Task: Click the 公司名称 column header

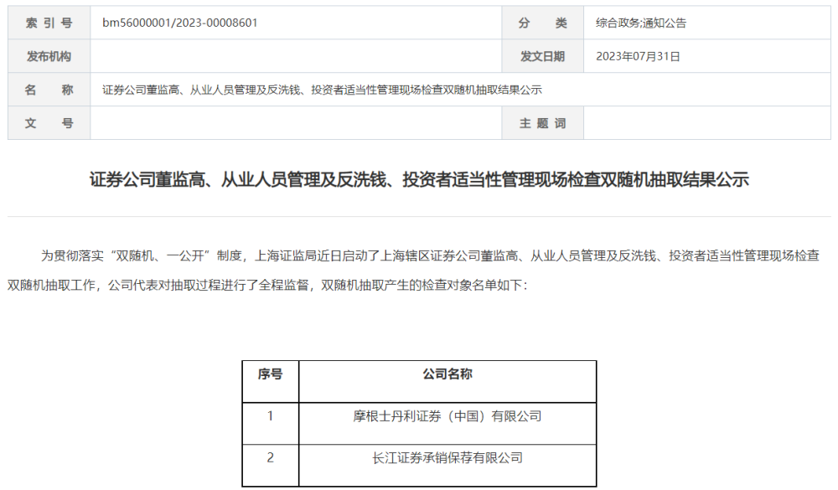Action: coord(447,374)
